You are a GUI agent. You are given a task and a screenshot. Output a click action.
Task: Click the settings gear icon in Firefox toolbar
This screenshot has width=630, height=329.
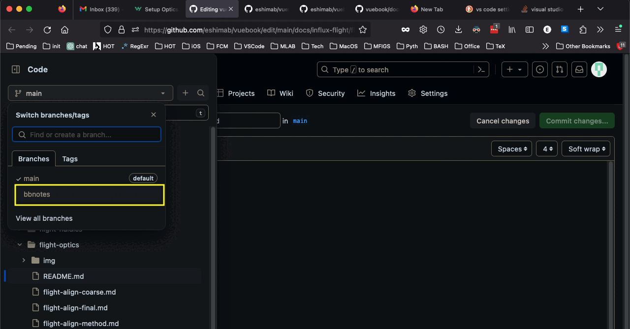[423, 30]
